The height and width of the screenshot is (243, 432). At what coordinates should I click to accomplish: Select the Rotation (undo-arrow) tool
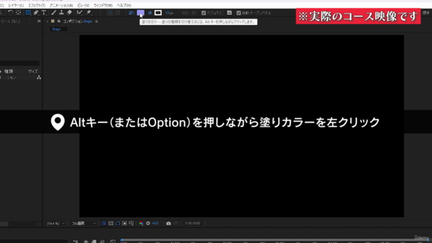click(x=11, y=12)
